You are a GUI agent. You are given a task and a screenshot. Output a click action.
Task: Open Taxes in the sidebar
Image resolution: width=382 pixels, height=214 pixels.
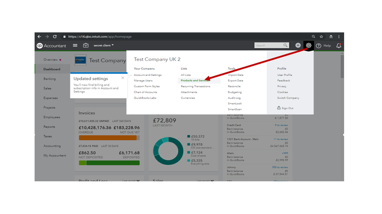(48, 136)
